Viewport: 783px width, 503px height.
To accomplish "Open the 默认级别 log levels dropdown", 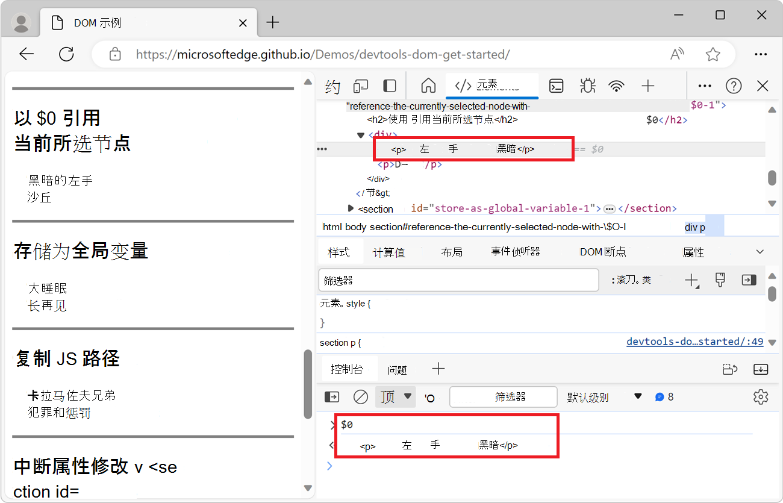I will (605, 398).
